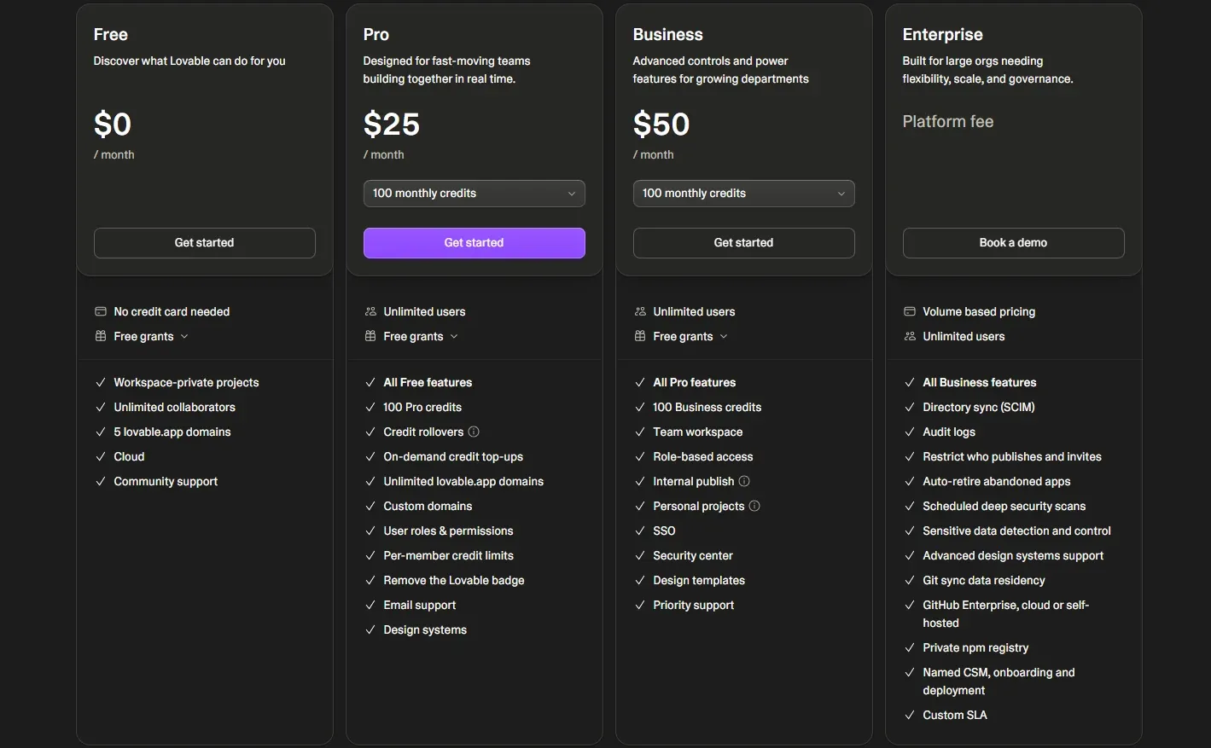1211x748 pixels.
Task: Expand Free grants under the Business plan
Action: [x=690, y=336]
